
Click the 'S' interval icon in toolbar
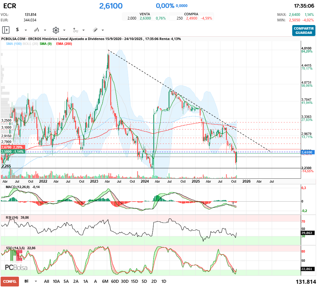click(17, 30)
